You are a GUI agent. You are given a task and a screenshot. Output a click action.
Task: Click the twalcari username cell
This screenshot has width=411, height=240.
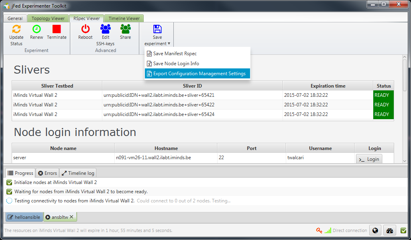pos(320,158)
